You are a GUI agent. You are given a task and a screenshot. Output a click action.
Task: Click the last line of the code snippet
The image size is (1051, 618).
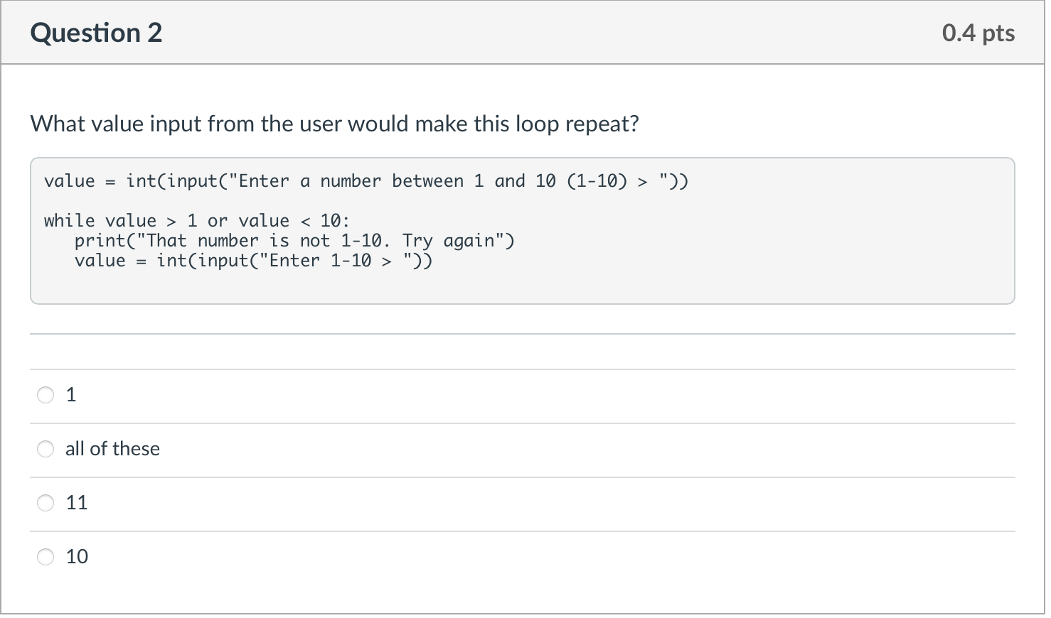[252, 260]
